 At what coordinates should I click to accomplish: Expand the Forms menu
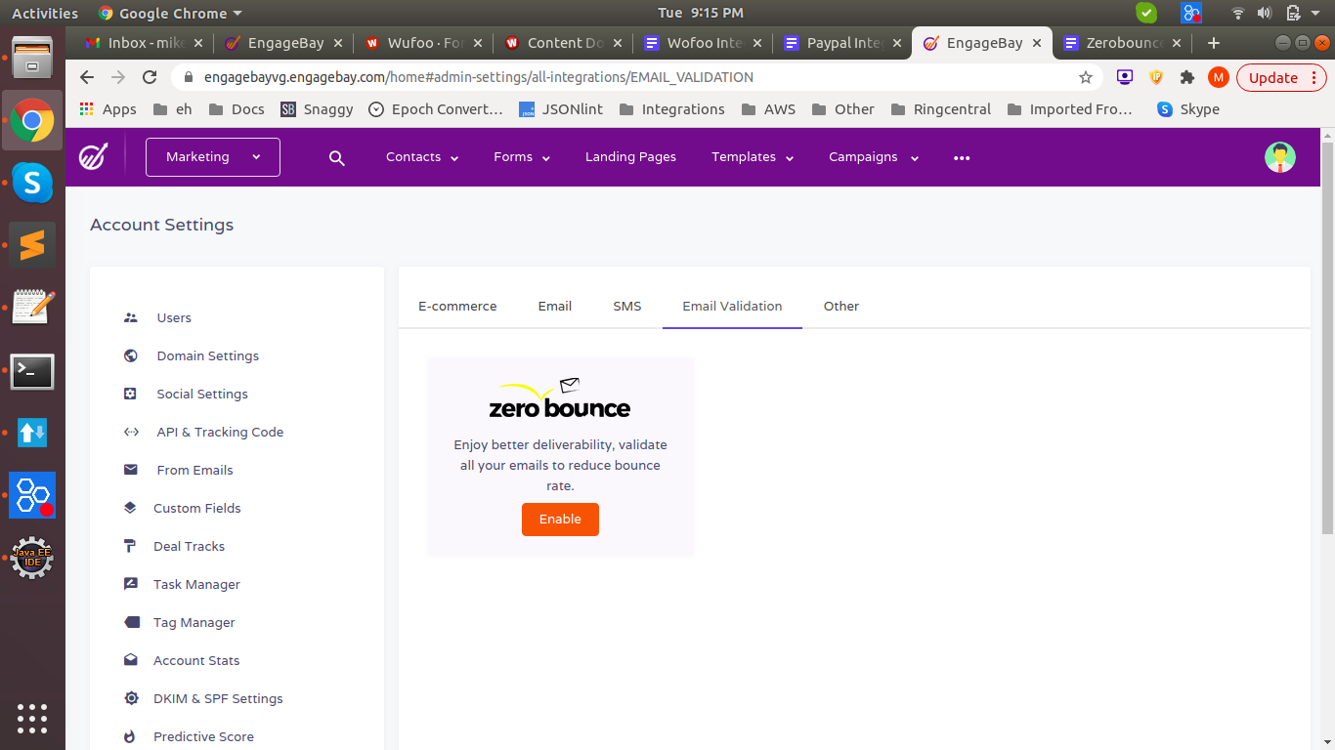522,157
